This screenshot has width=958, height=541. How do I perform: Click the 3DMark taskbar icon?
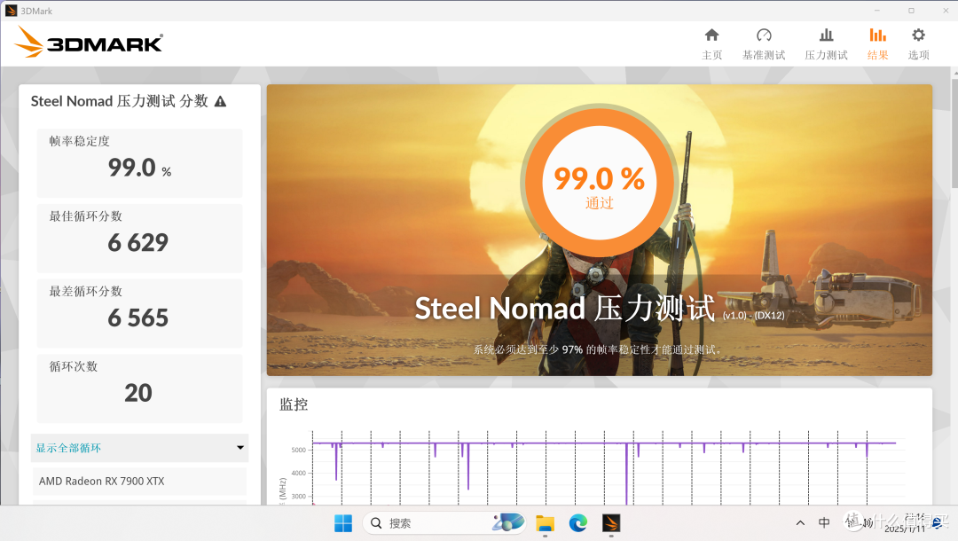tap(611, 523)
